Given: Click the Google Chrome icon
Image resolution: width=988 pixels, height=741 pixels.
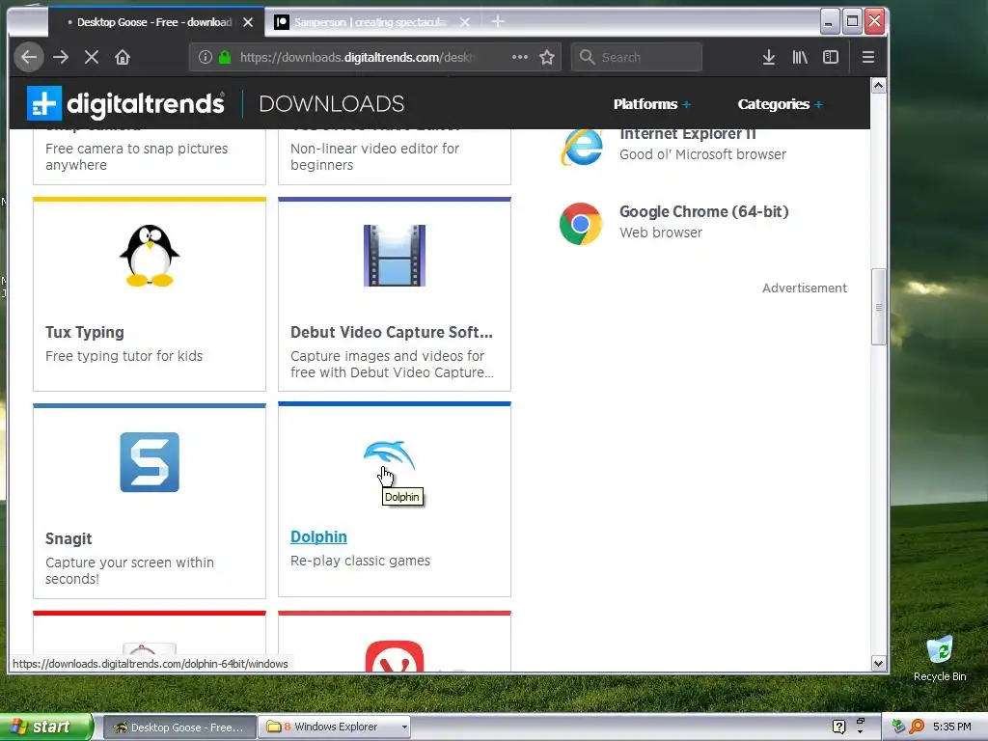Looking at the screenshot, I should point(581,224).
